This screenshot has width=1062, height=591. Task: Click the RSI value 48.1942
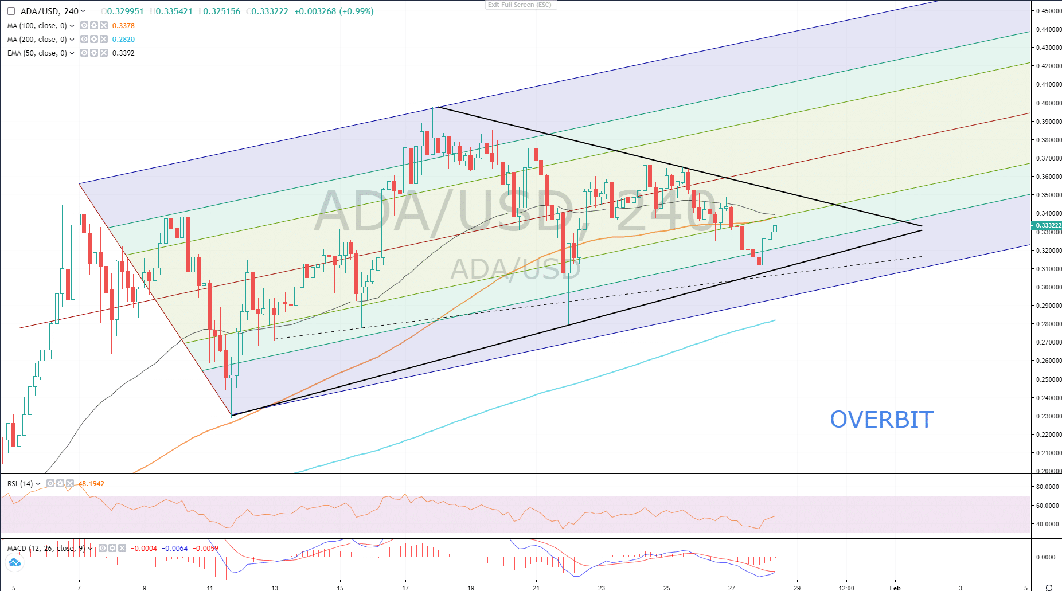click(92, 484)
